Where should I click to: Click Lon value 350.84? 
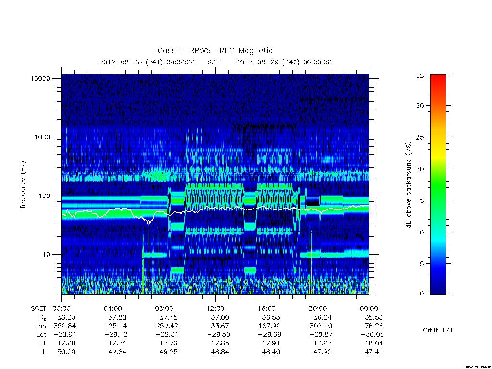pos(65,326)
